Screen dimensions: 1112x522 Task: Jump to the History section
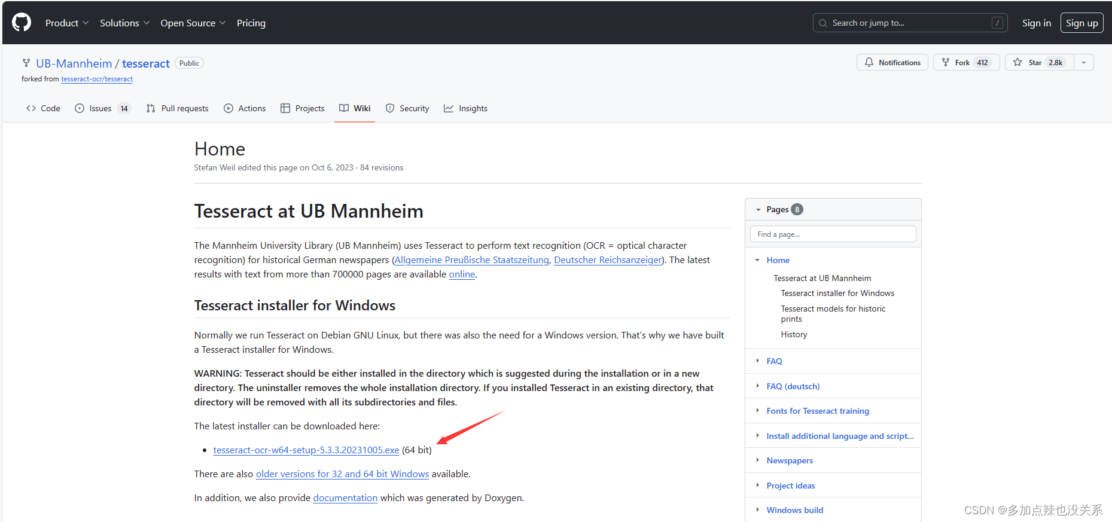tap(794, 334)
